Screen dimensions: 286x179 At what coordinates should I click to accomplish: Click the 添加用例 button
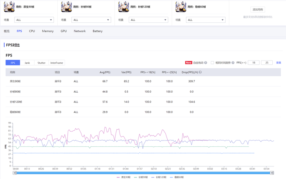(x=258, y=9)
